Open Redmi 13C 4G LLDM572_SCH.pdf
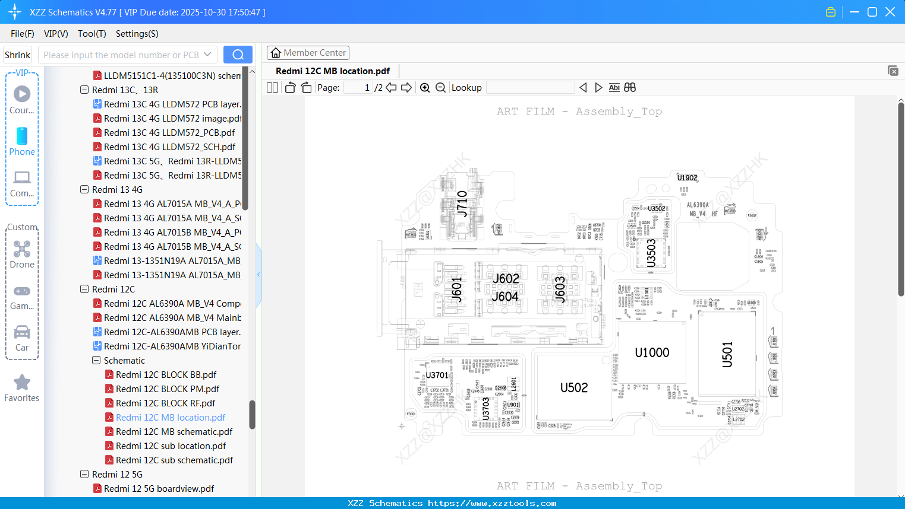The width and height of the screenshot is (905, 509). pyautogui.click(x=169, y=147)
